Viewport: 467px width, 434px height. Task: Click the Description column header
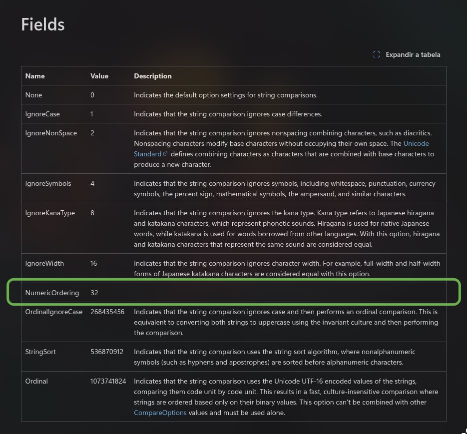[153, 76]
